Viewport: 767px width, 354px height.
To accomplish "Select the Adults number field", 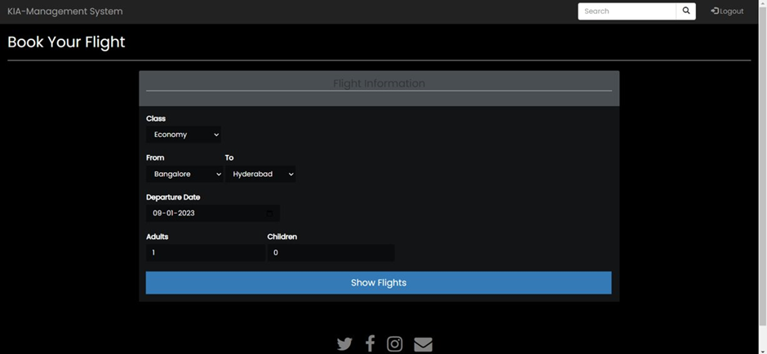I will point(206,253).
